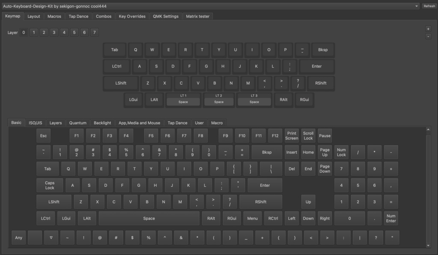Pick the Menu keycode
The width and height of the screenshot is (438, 255).
pos(252,218)
